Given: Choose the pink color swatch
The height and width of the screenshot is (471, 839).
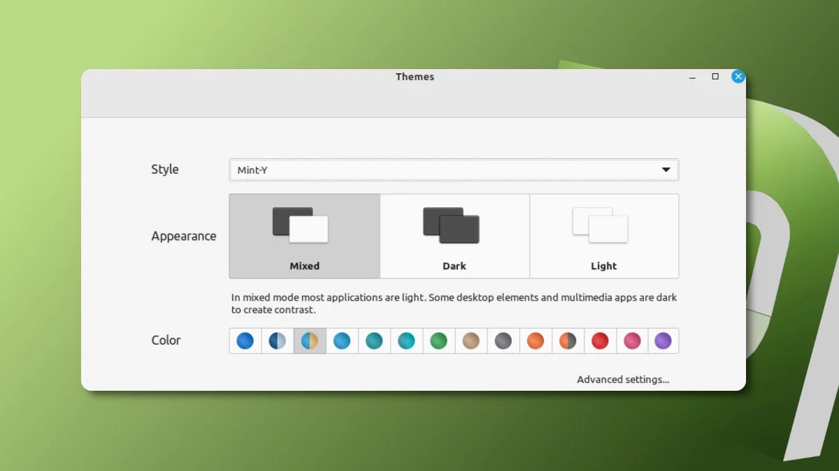Looking at the screenshot, I should [x=632, y=341].
